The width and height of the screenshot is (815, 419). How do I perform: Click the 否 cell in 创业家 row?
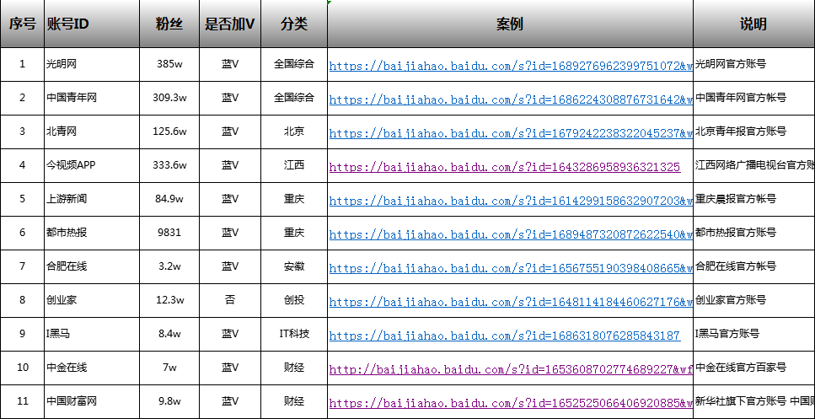click(230, 300)
